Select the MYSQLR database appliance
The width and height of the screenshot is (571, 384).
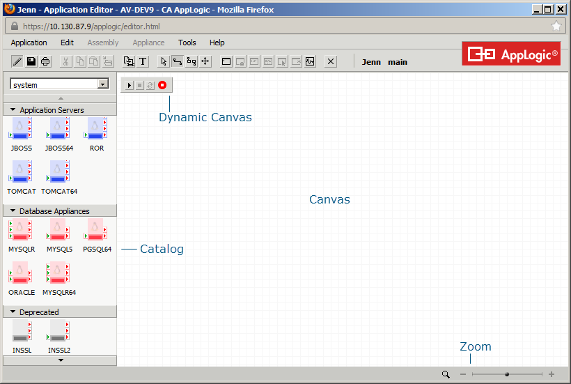(20, 229)
